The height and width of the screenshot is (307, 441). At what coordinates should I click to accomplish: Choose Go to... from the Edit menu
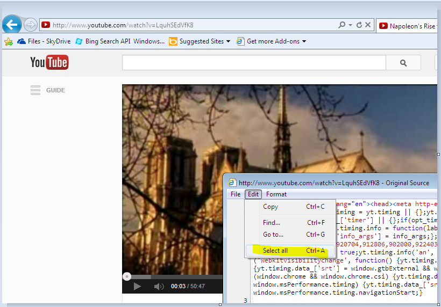click(290, 235)
